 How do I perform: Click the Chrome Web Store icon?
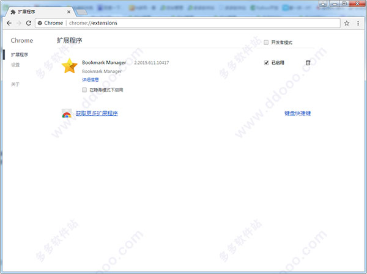pos(67,114)
